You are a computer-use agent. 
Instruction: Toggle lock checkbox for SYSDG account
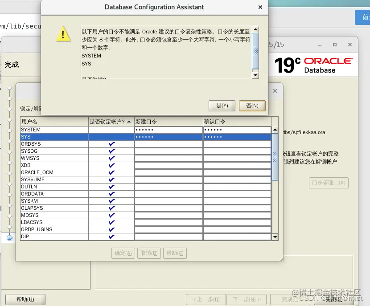tap(111, 151)
